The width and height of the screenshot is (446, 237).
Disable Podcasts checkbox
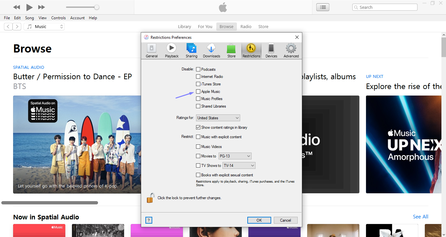(198, 69)
